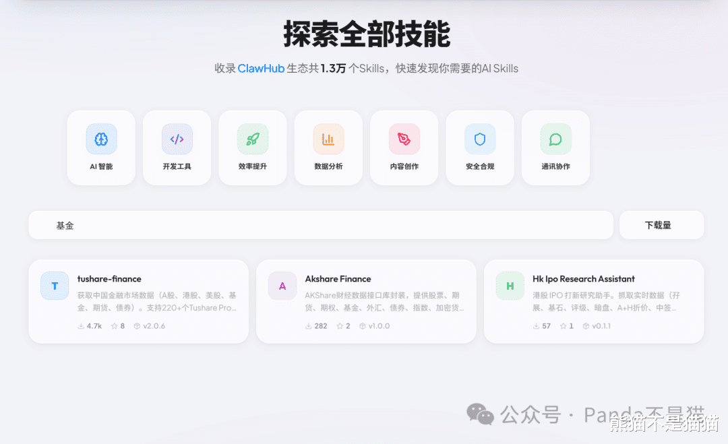Click the download icon on Akshare Finance card
This screenshot has height=444, width=728.
point(308,326)
